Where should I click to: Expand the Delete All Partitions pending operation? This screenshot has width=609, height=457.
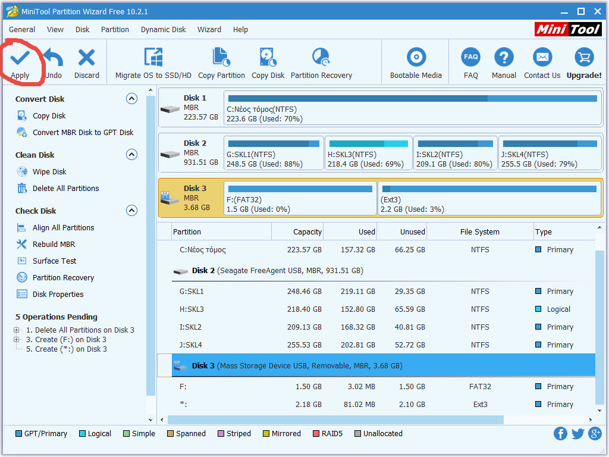point(17,330)
